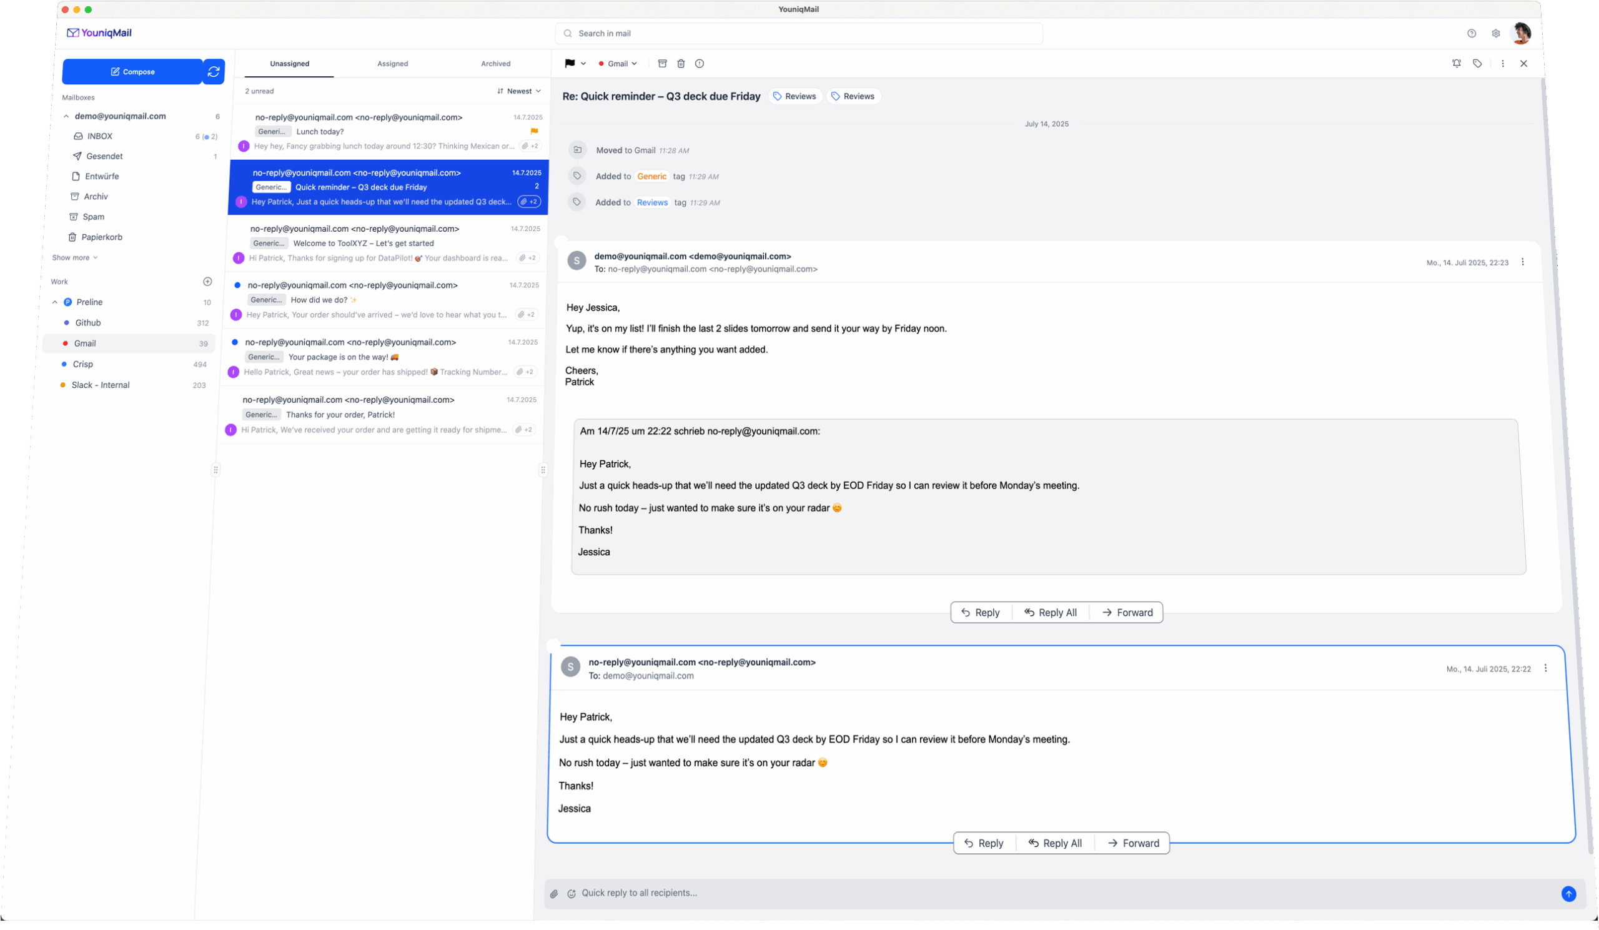This screenshot has width=1599, height=930.
Task: Open Your package is on the way email
Action: tap(382, 357)
